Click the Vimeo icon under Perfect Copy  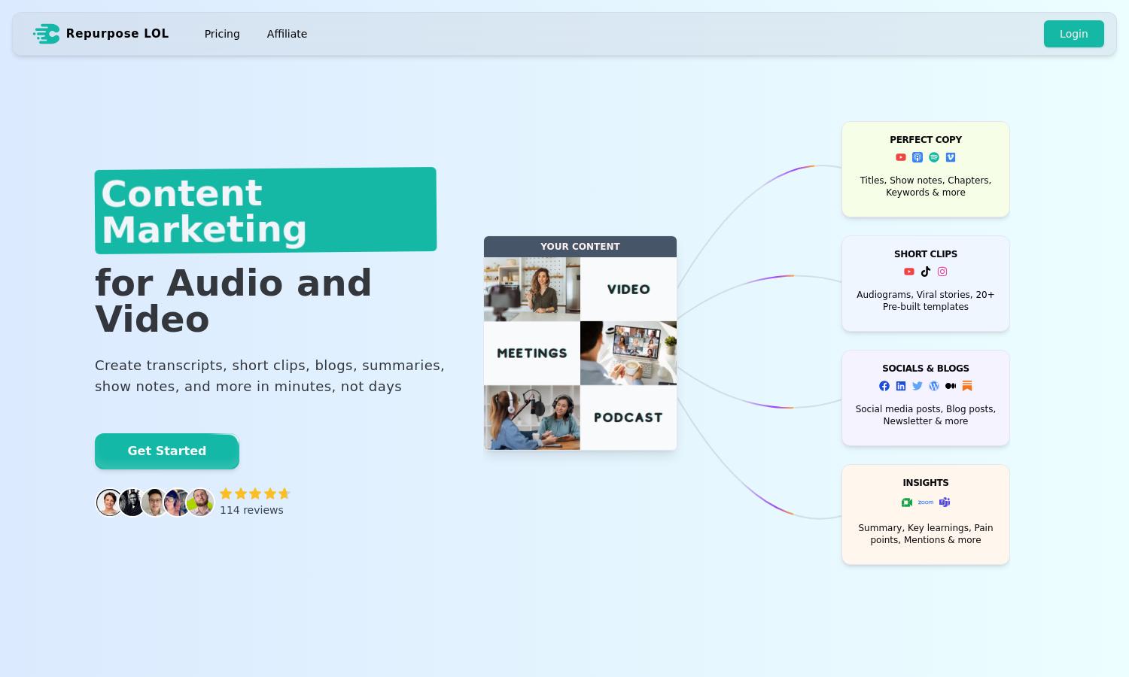[951, 157]
